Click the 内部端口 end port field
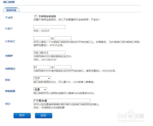The image size is (153, 126). click(x=63, y=67)
